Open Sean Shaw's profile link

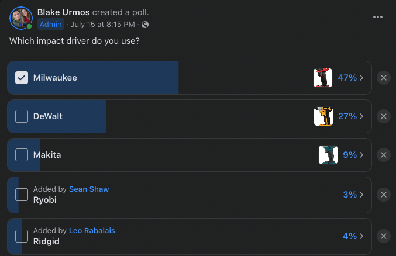coord(89,189)
